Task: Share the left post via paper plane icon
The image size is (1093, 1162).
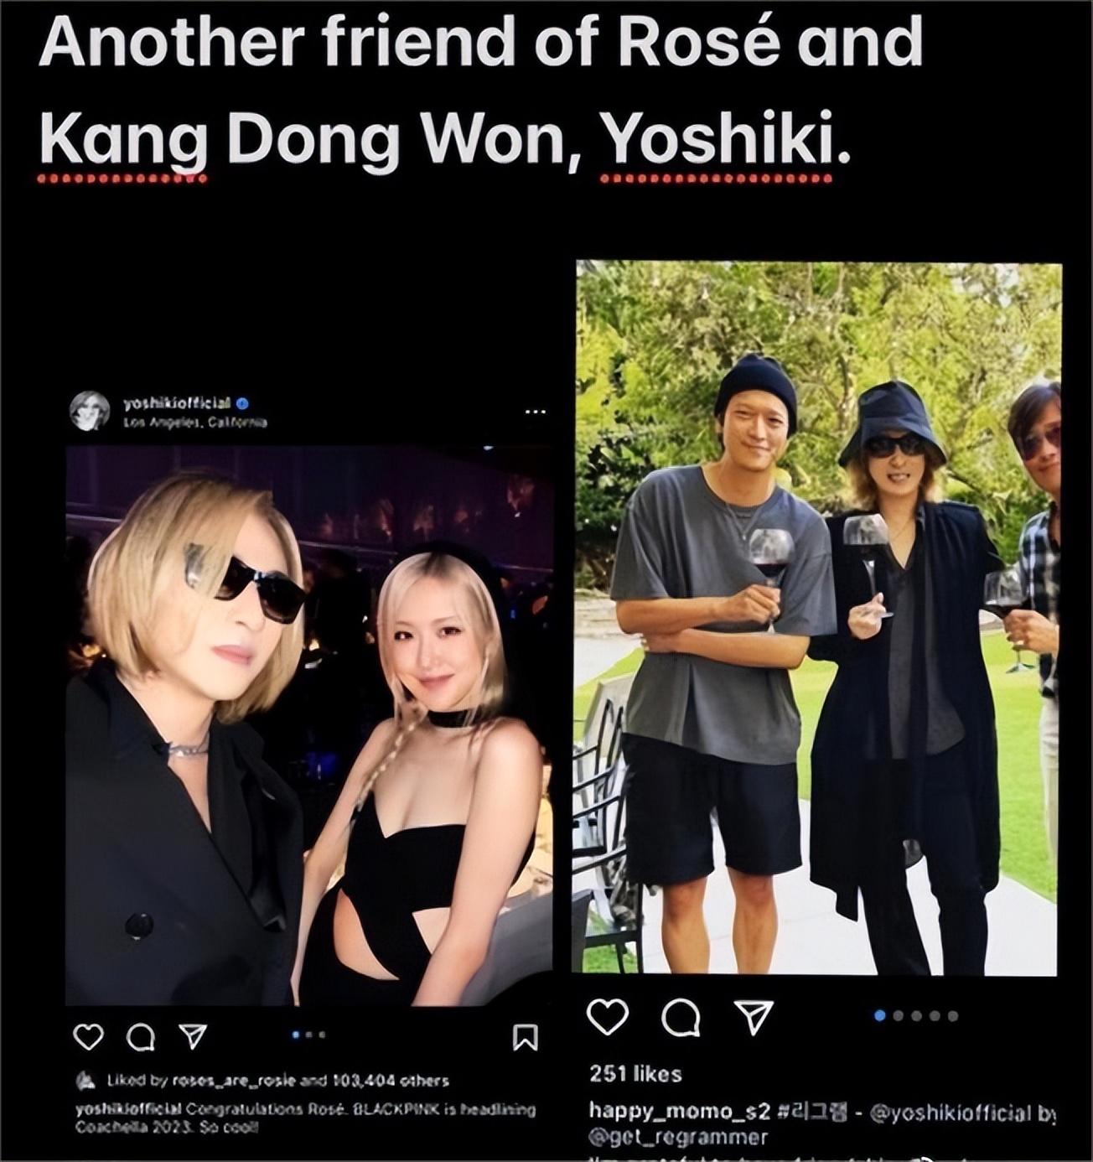Action: (193, 1037)
